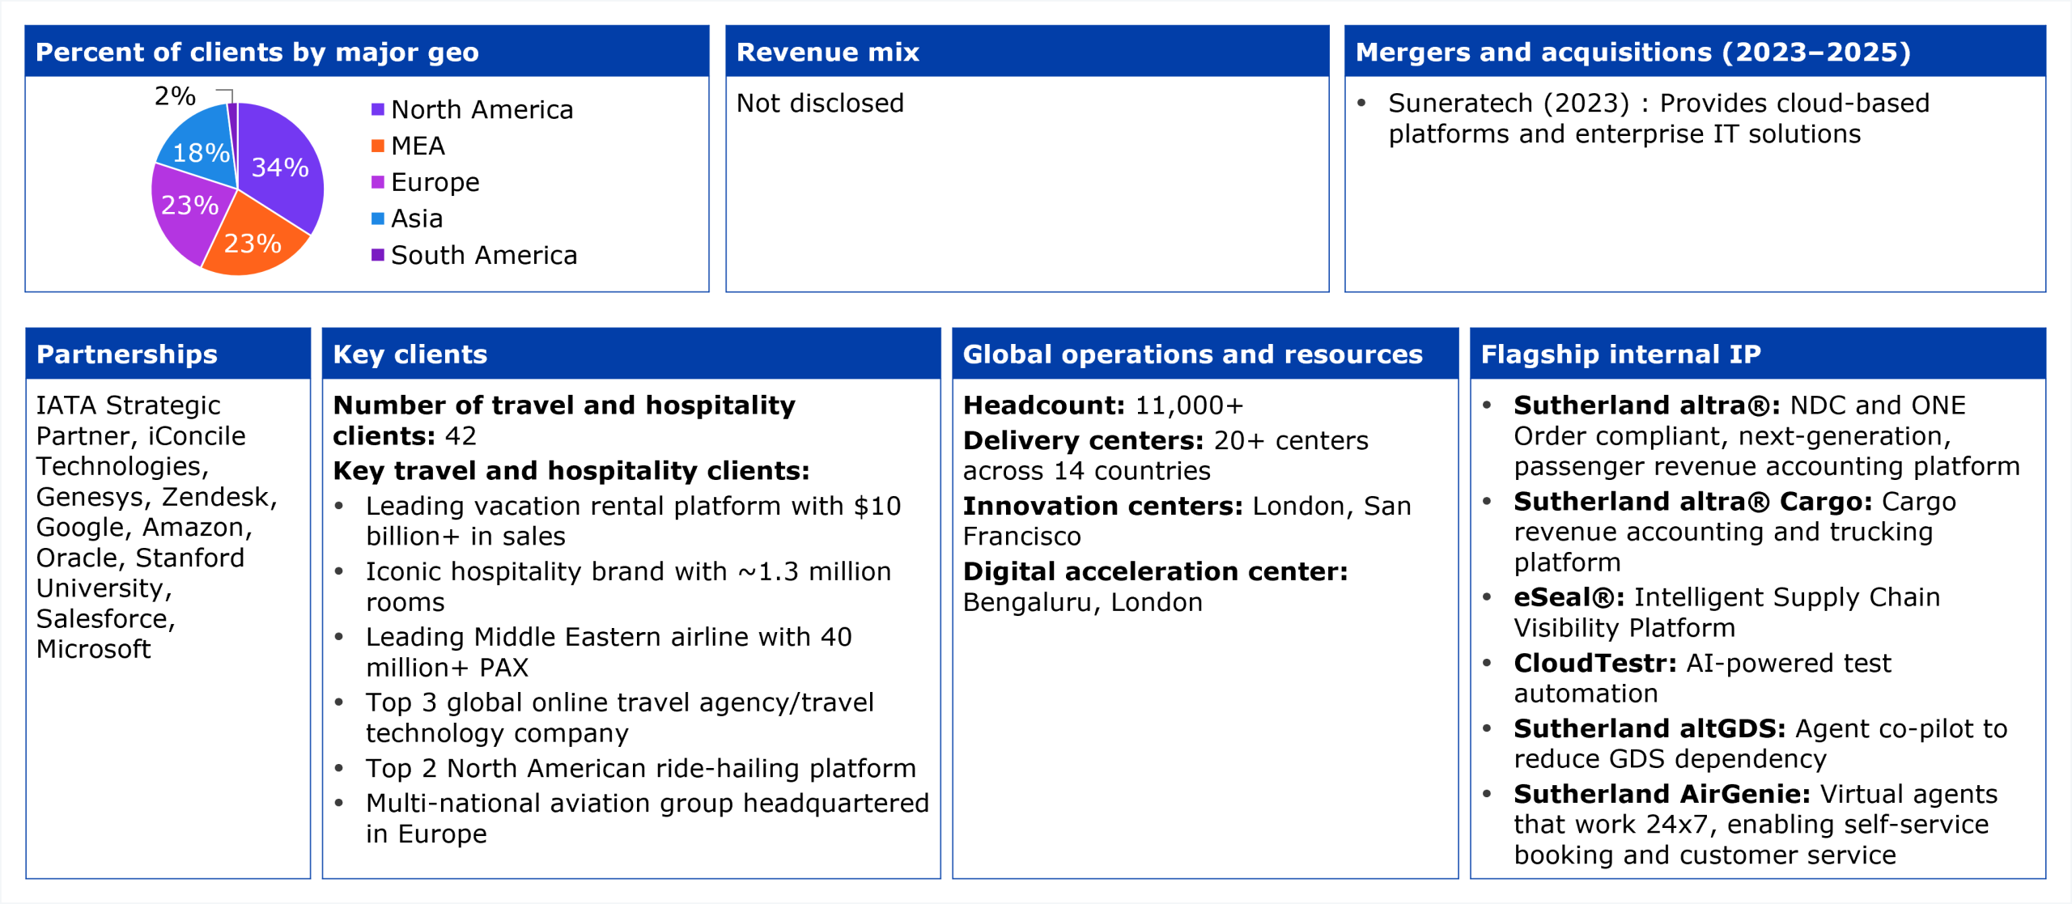The height and width of the screenshot is (904, 2072).
Task: Select the orange 23% MEA pie slice
Action: [252, 243]
